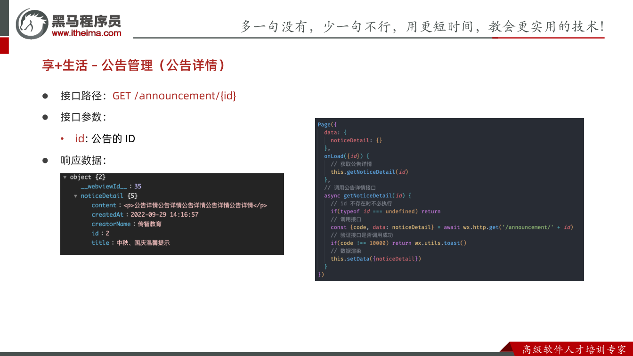Select the comment // 调用接口
The image size is (633, 356).
coord(346,219)
